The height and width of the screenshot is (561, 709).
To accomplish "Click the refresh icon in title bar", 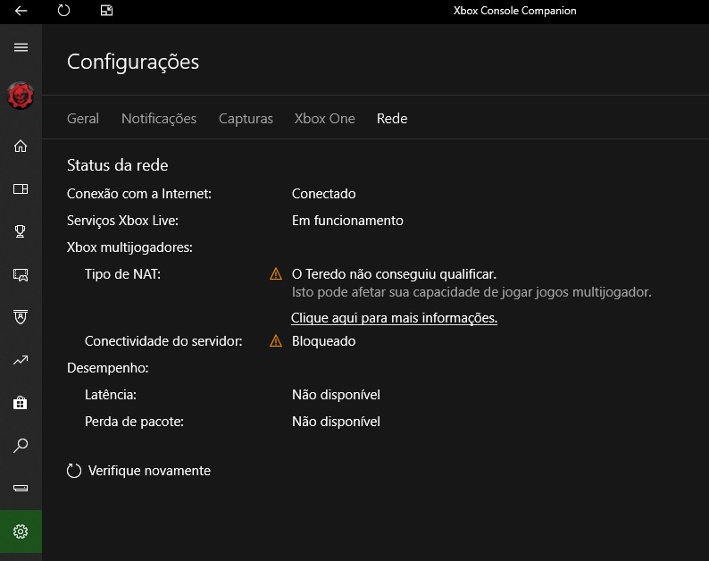I will (63, 11).
